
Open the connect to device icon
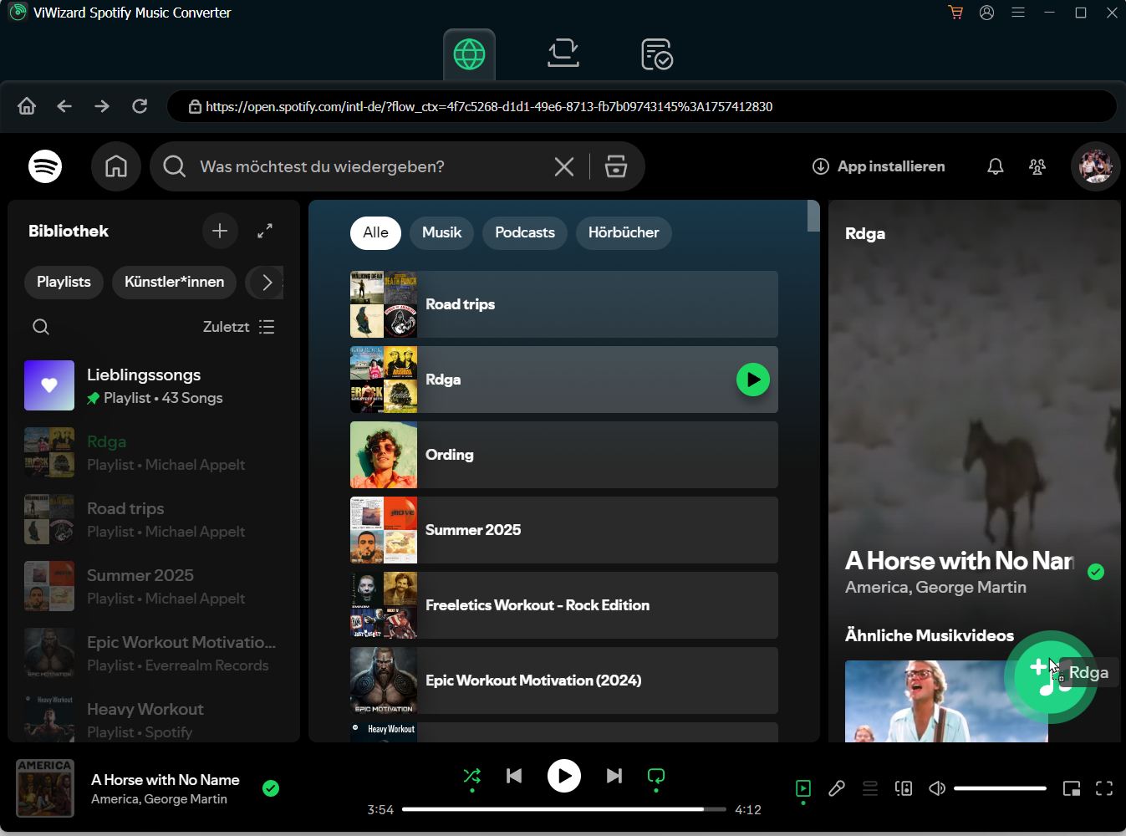(x=904, y=788)
